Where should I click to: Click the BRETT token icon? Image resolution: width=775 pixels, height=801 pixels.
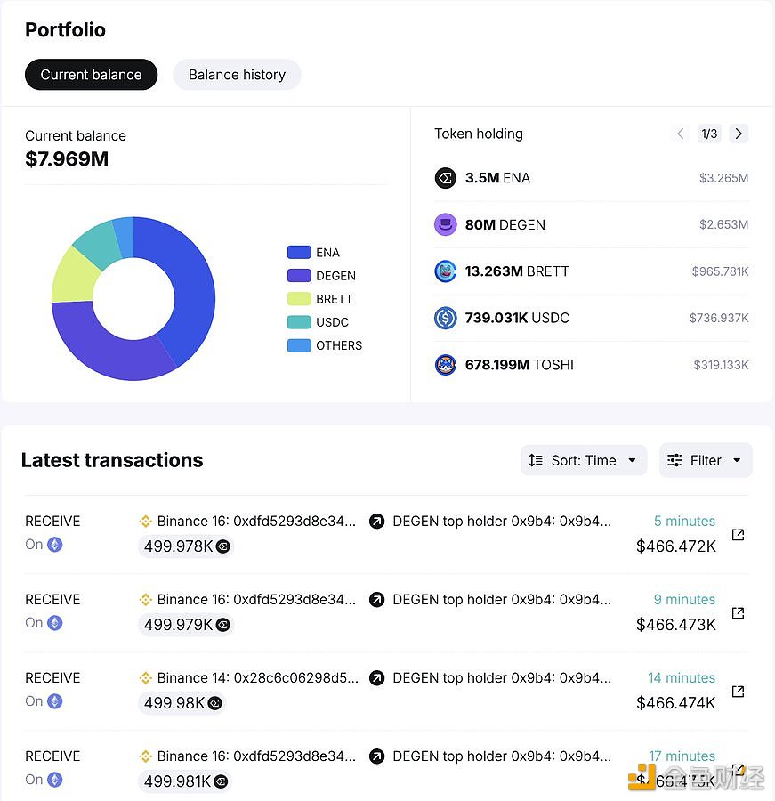click(445, 271)
